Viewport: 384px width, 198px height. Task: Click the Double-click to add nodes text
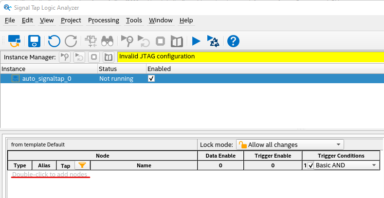point(50,175)
